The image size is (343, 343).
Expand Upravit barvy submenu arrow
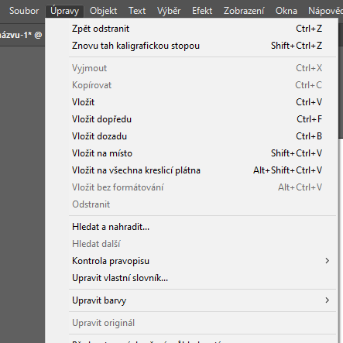[328, 300]
